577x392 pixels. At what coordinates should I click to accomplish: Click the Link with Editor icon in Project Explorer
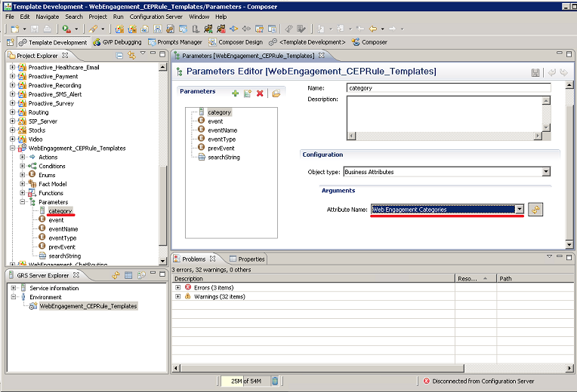click(131, 56)
